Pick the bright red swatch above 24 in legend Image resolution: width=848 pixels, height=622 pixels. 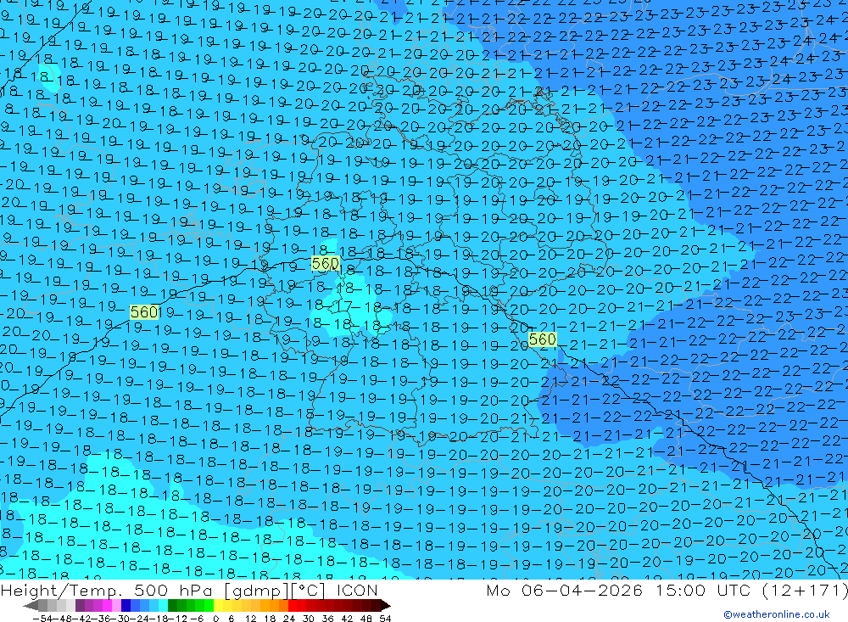293,605
